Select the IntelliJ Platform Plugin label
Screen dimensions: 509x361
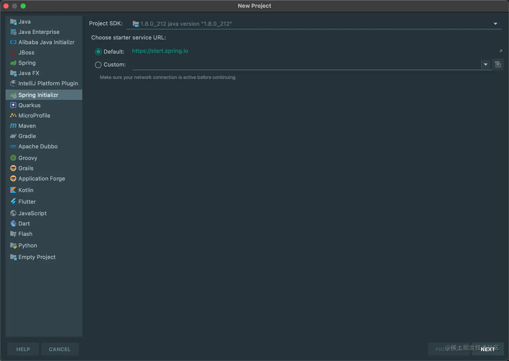[x=48, y=83]
